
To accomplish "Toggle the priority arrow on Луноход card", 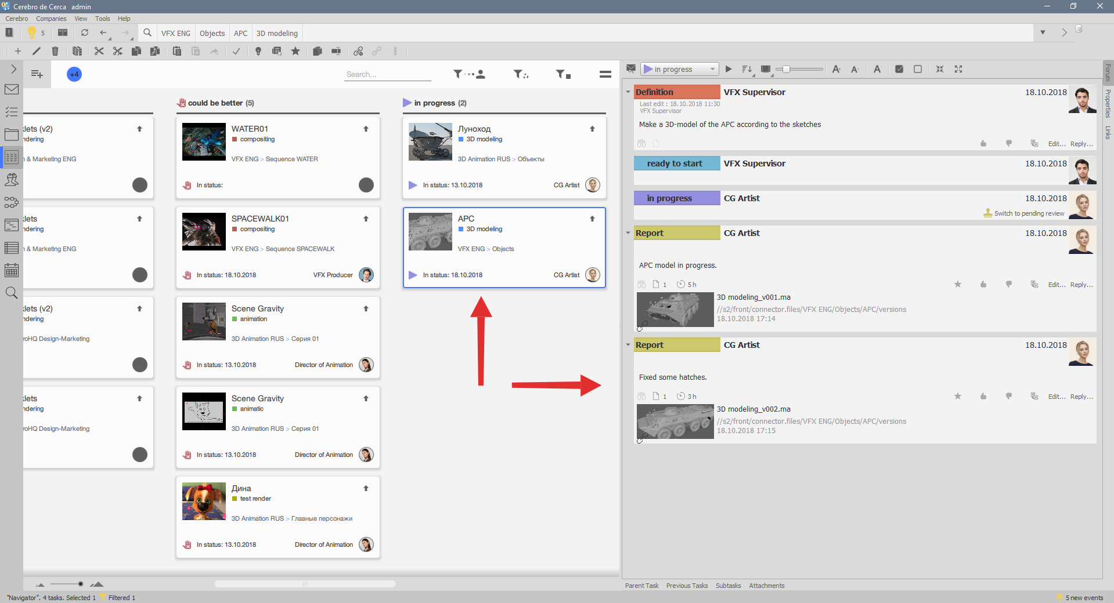I will click(593, 129).
